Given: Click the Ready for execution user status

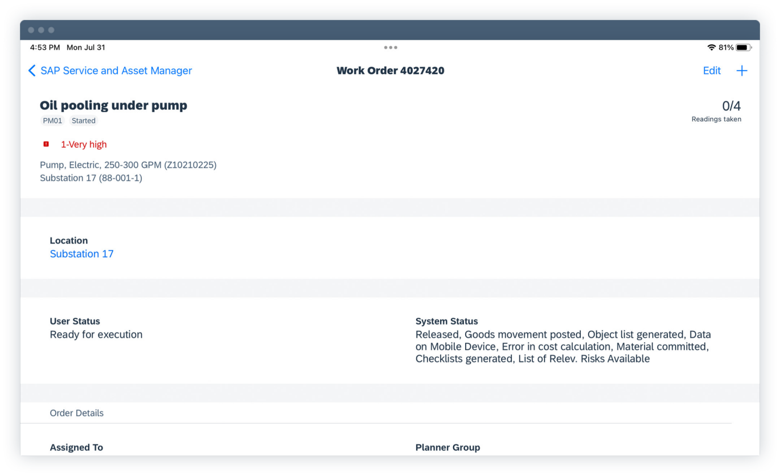Looking at the screenshot, I should pos(96,335).
